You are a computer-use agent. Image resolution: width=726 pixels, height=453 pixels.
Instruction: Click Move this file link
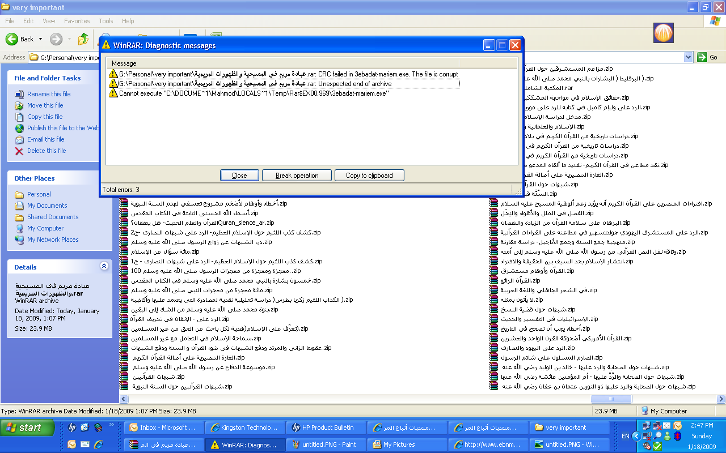[45, 105]
